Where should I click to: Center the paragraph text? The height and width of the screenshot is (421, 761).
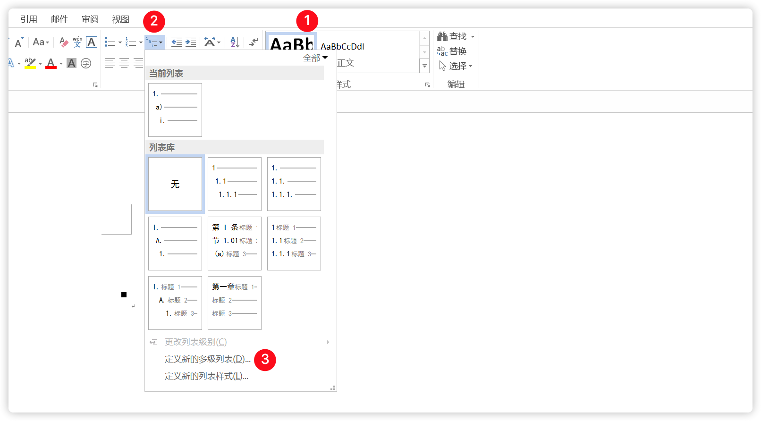[124, 63]
